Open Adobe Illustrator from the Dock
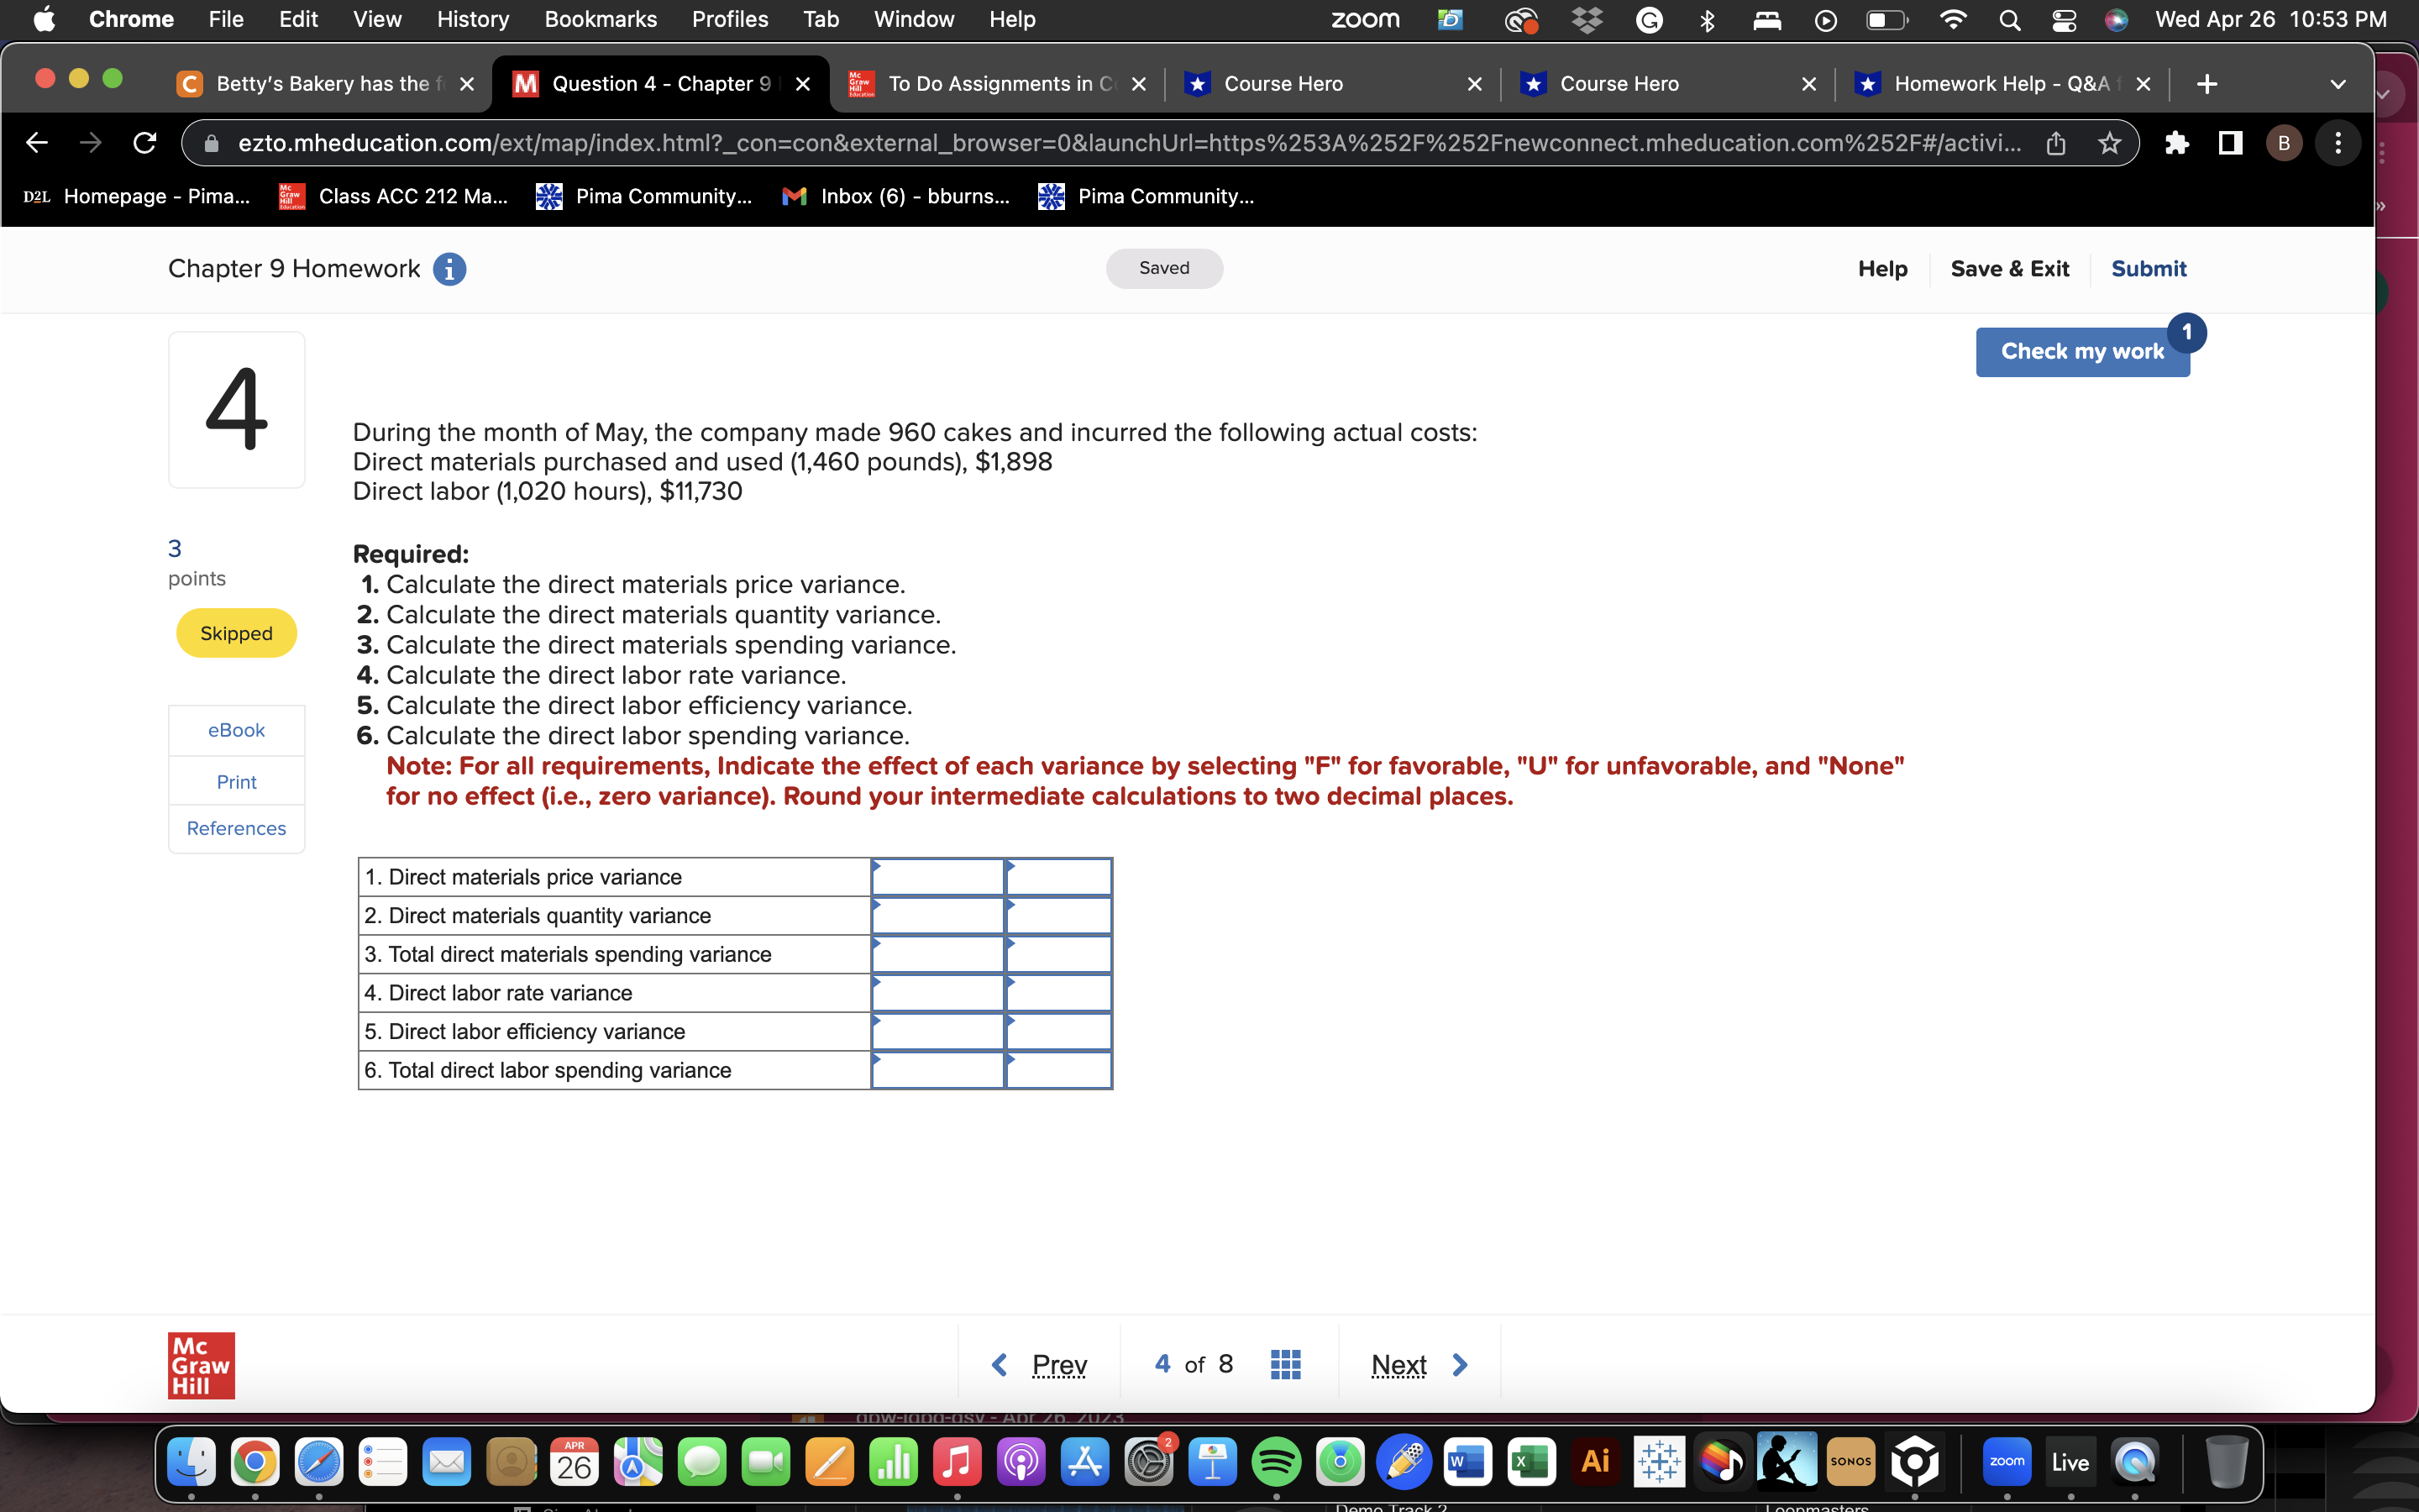 click(1595, 1461)
